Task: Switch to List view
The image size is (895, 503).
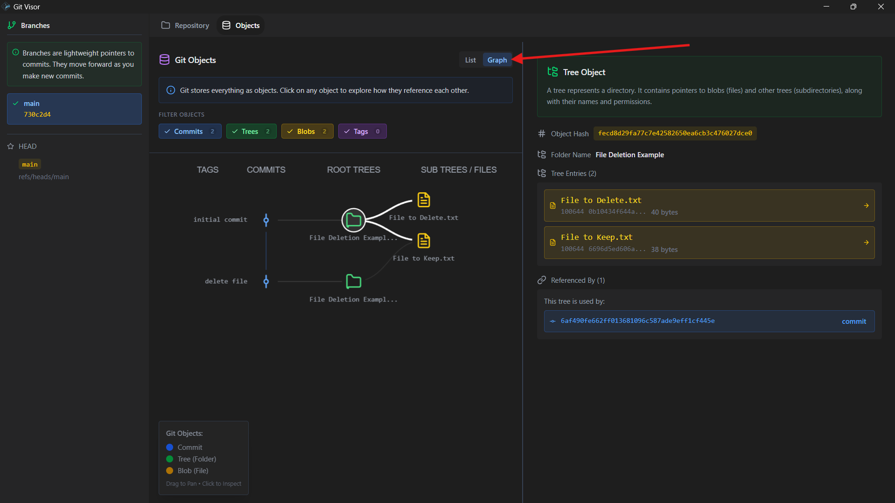Action: tap(470, 60)
